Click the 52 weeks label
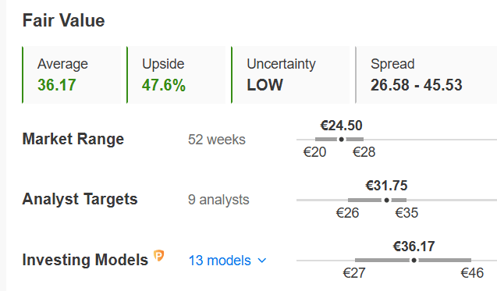This screenshot has width=497, height=291. pyautogui.click(x=216, y=140)
